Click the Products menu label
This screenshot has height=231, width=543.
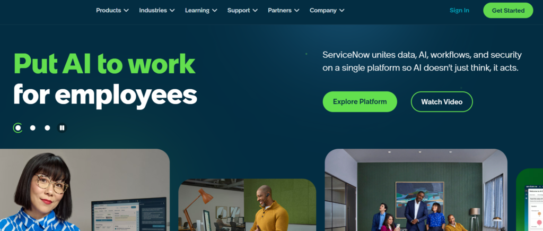click(x=108, y=11)
